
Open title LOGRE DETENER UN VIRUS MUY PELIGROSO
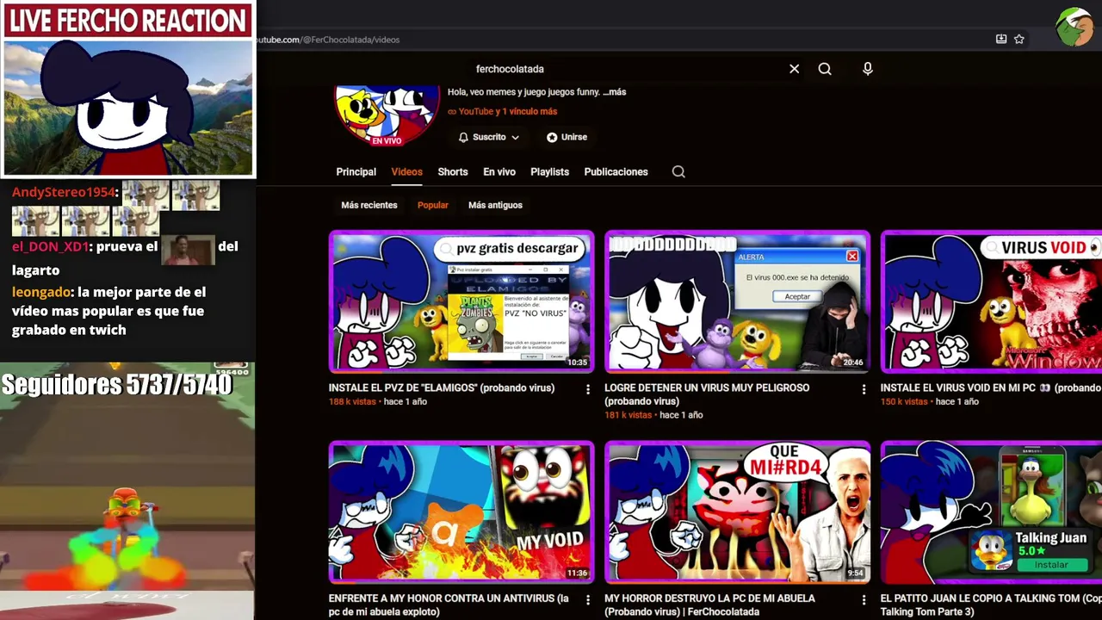(x=707, y=394)
